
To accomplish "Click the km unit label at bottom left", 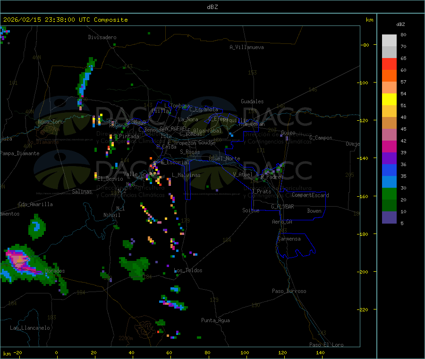I will pyautogui.click(x=7, y=354).
